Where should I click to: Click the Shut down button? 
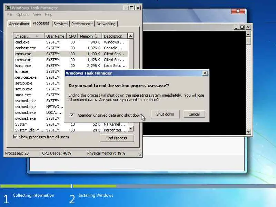(x=165, y=114)
